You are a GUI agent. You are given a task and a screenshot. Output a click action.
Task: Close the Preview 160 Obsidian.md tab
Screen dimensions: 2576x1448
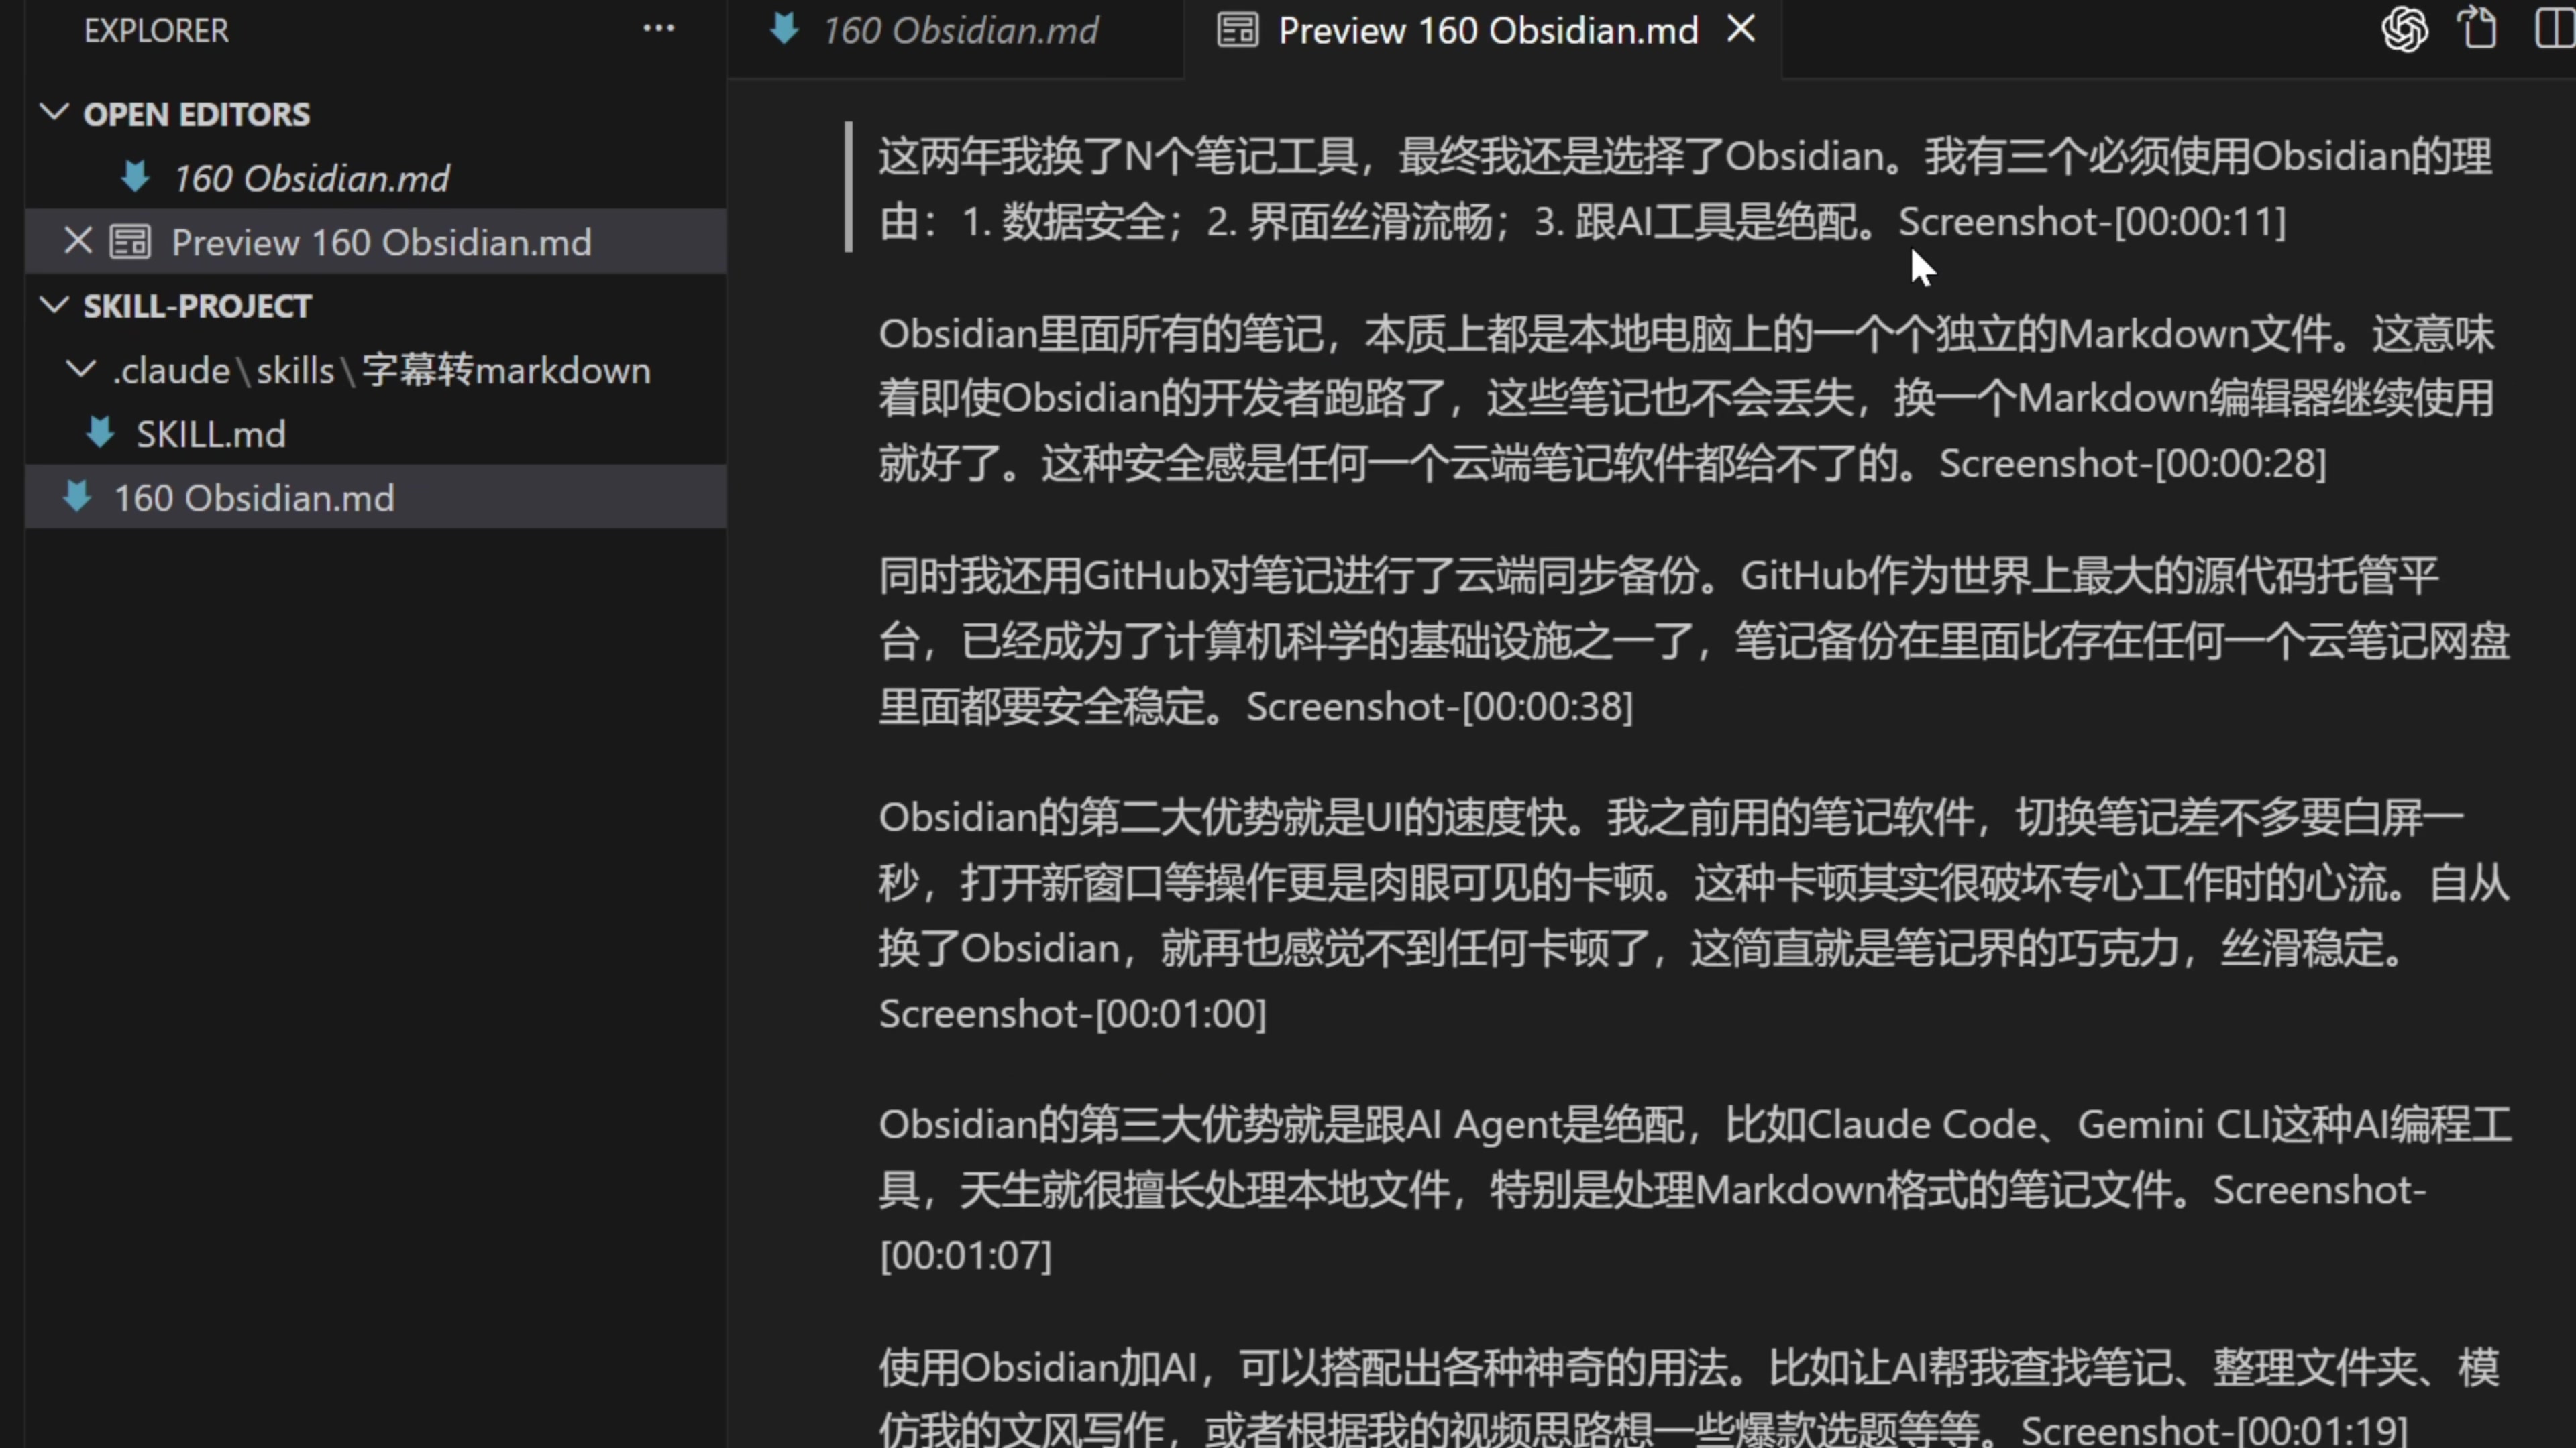1741,30
